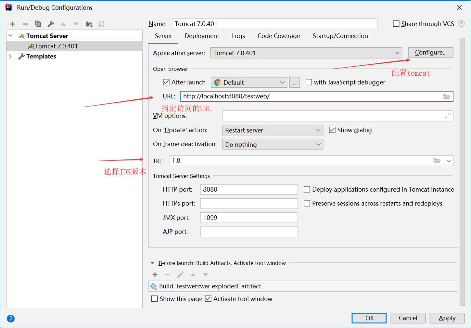Open On frame deactivation Do nothing dropdown

tap(273, 145)
